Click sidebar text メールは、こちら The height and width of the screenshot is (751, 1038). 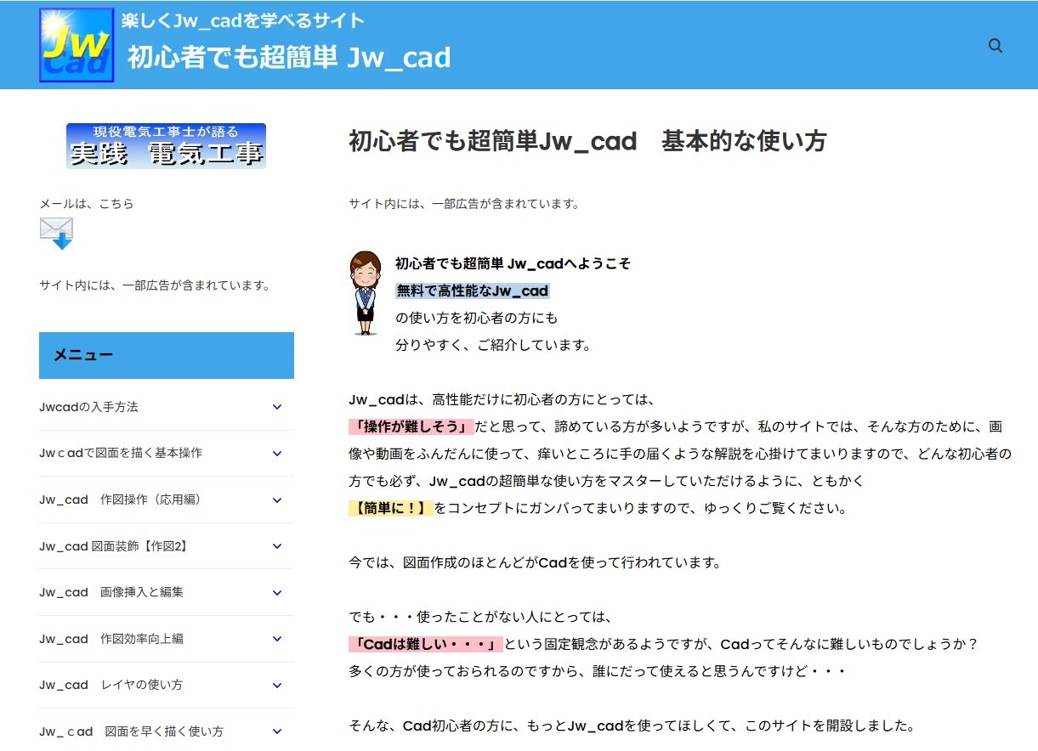point(87,204)
